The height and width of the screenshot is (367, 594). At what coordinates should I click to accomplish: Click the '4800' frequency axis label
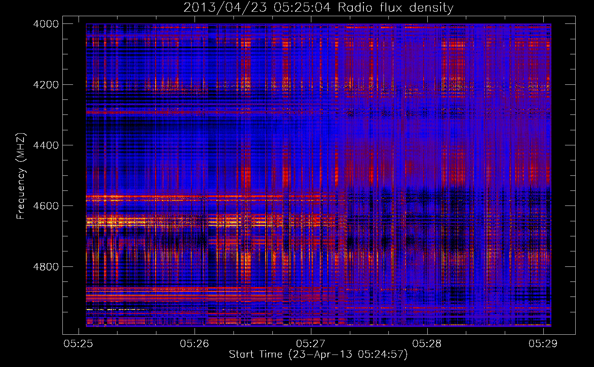(46, 267)
